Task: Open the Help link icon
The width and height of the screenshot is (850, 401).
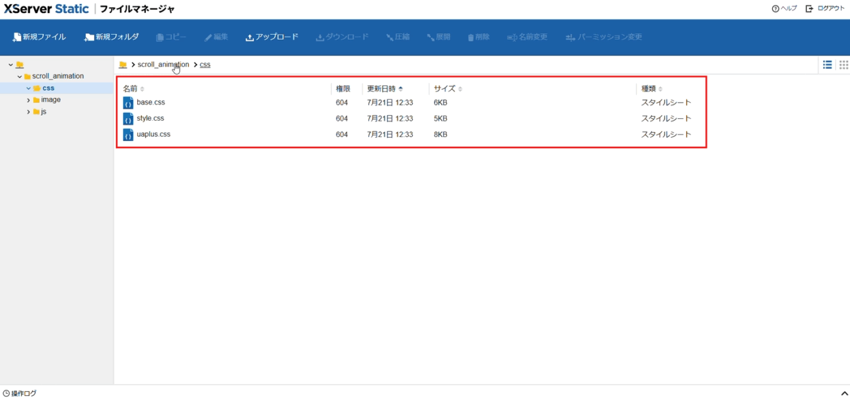Action: point(775,8)
